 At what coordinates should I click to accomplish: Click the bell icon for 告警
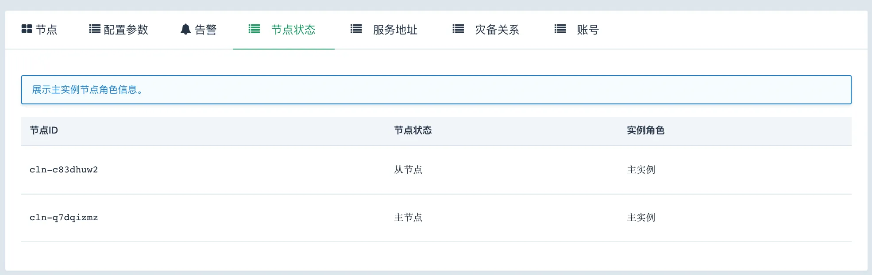click(185, 30)
